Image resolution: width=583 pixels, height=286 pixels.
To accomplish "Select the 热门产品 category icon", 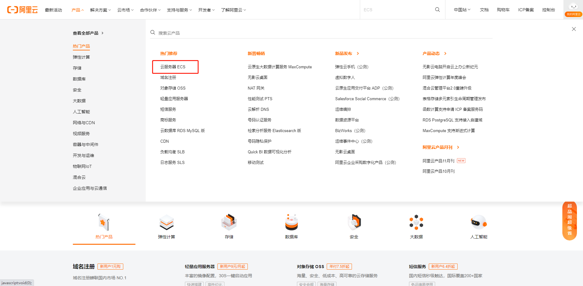I will [x=104, y=222].
